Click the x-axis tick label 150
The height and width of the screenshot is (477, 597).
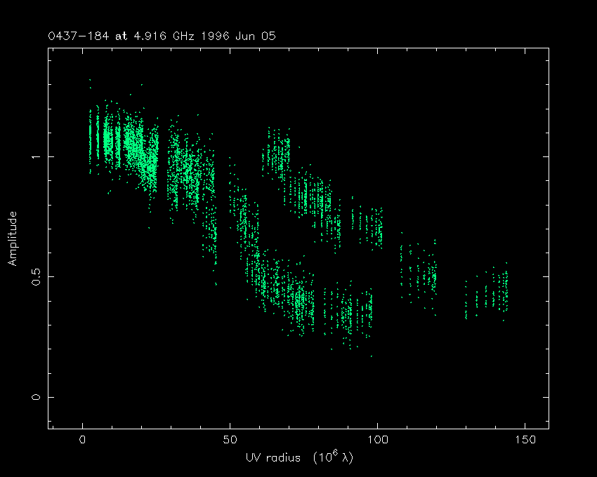525,441
